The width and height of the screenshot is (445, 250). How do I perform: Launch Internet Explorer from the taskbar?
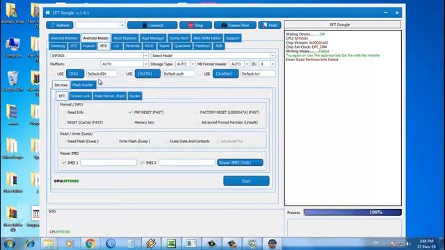coord(29,244)
